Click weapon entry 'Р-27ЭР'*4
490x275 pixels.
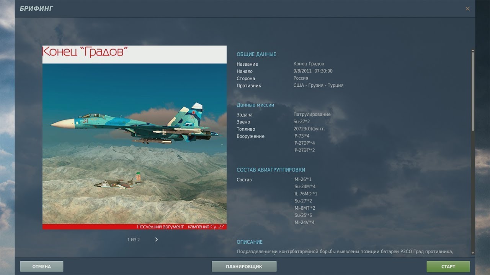pos(304,143)
